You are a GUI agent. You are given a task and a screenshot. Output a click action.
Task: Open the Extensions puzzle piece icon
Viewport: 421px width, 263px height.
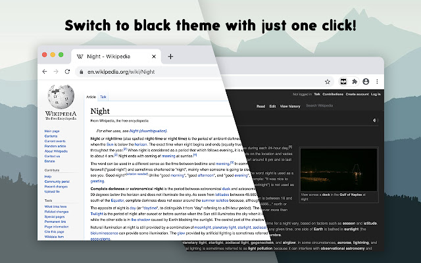355,82
